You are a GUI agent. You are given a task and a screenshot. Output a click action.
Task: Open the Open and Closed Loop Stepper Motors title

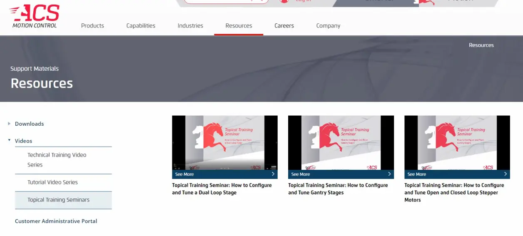coord(454,193)
